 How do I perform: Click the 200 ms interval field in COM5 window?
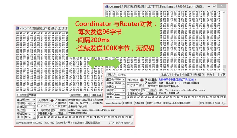(55, 110)
